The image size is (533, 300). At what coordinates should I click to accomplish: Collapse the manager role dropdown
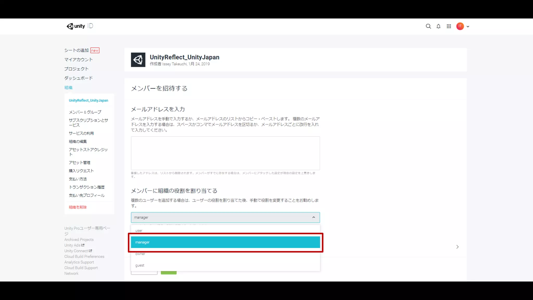313,217
